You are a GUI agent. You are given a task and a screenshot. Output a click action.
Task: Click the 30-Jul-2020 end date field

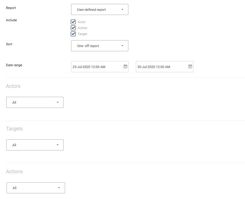tap(160, 67)
